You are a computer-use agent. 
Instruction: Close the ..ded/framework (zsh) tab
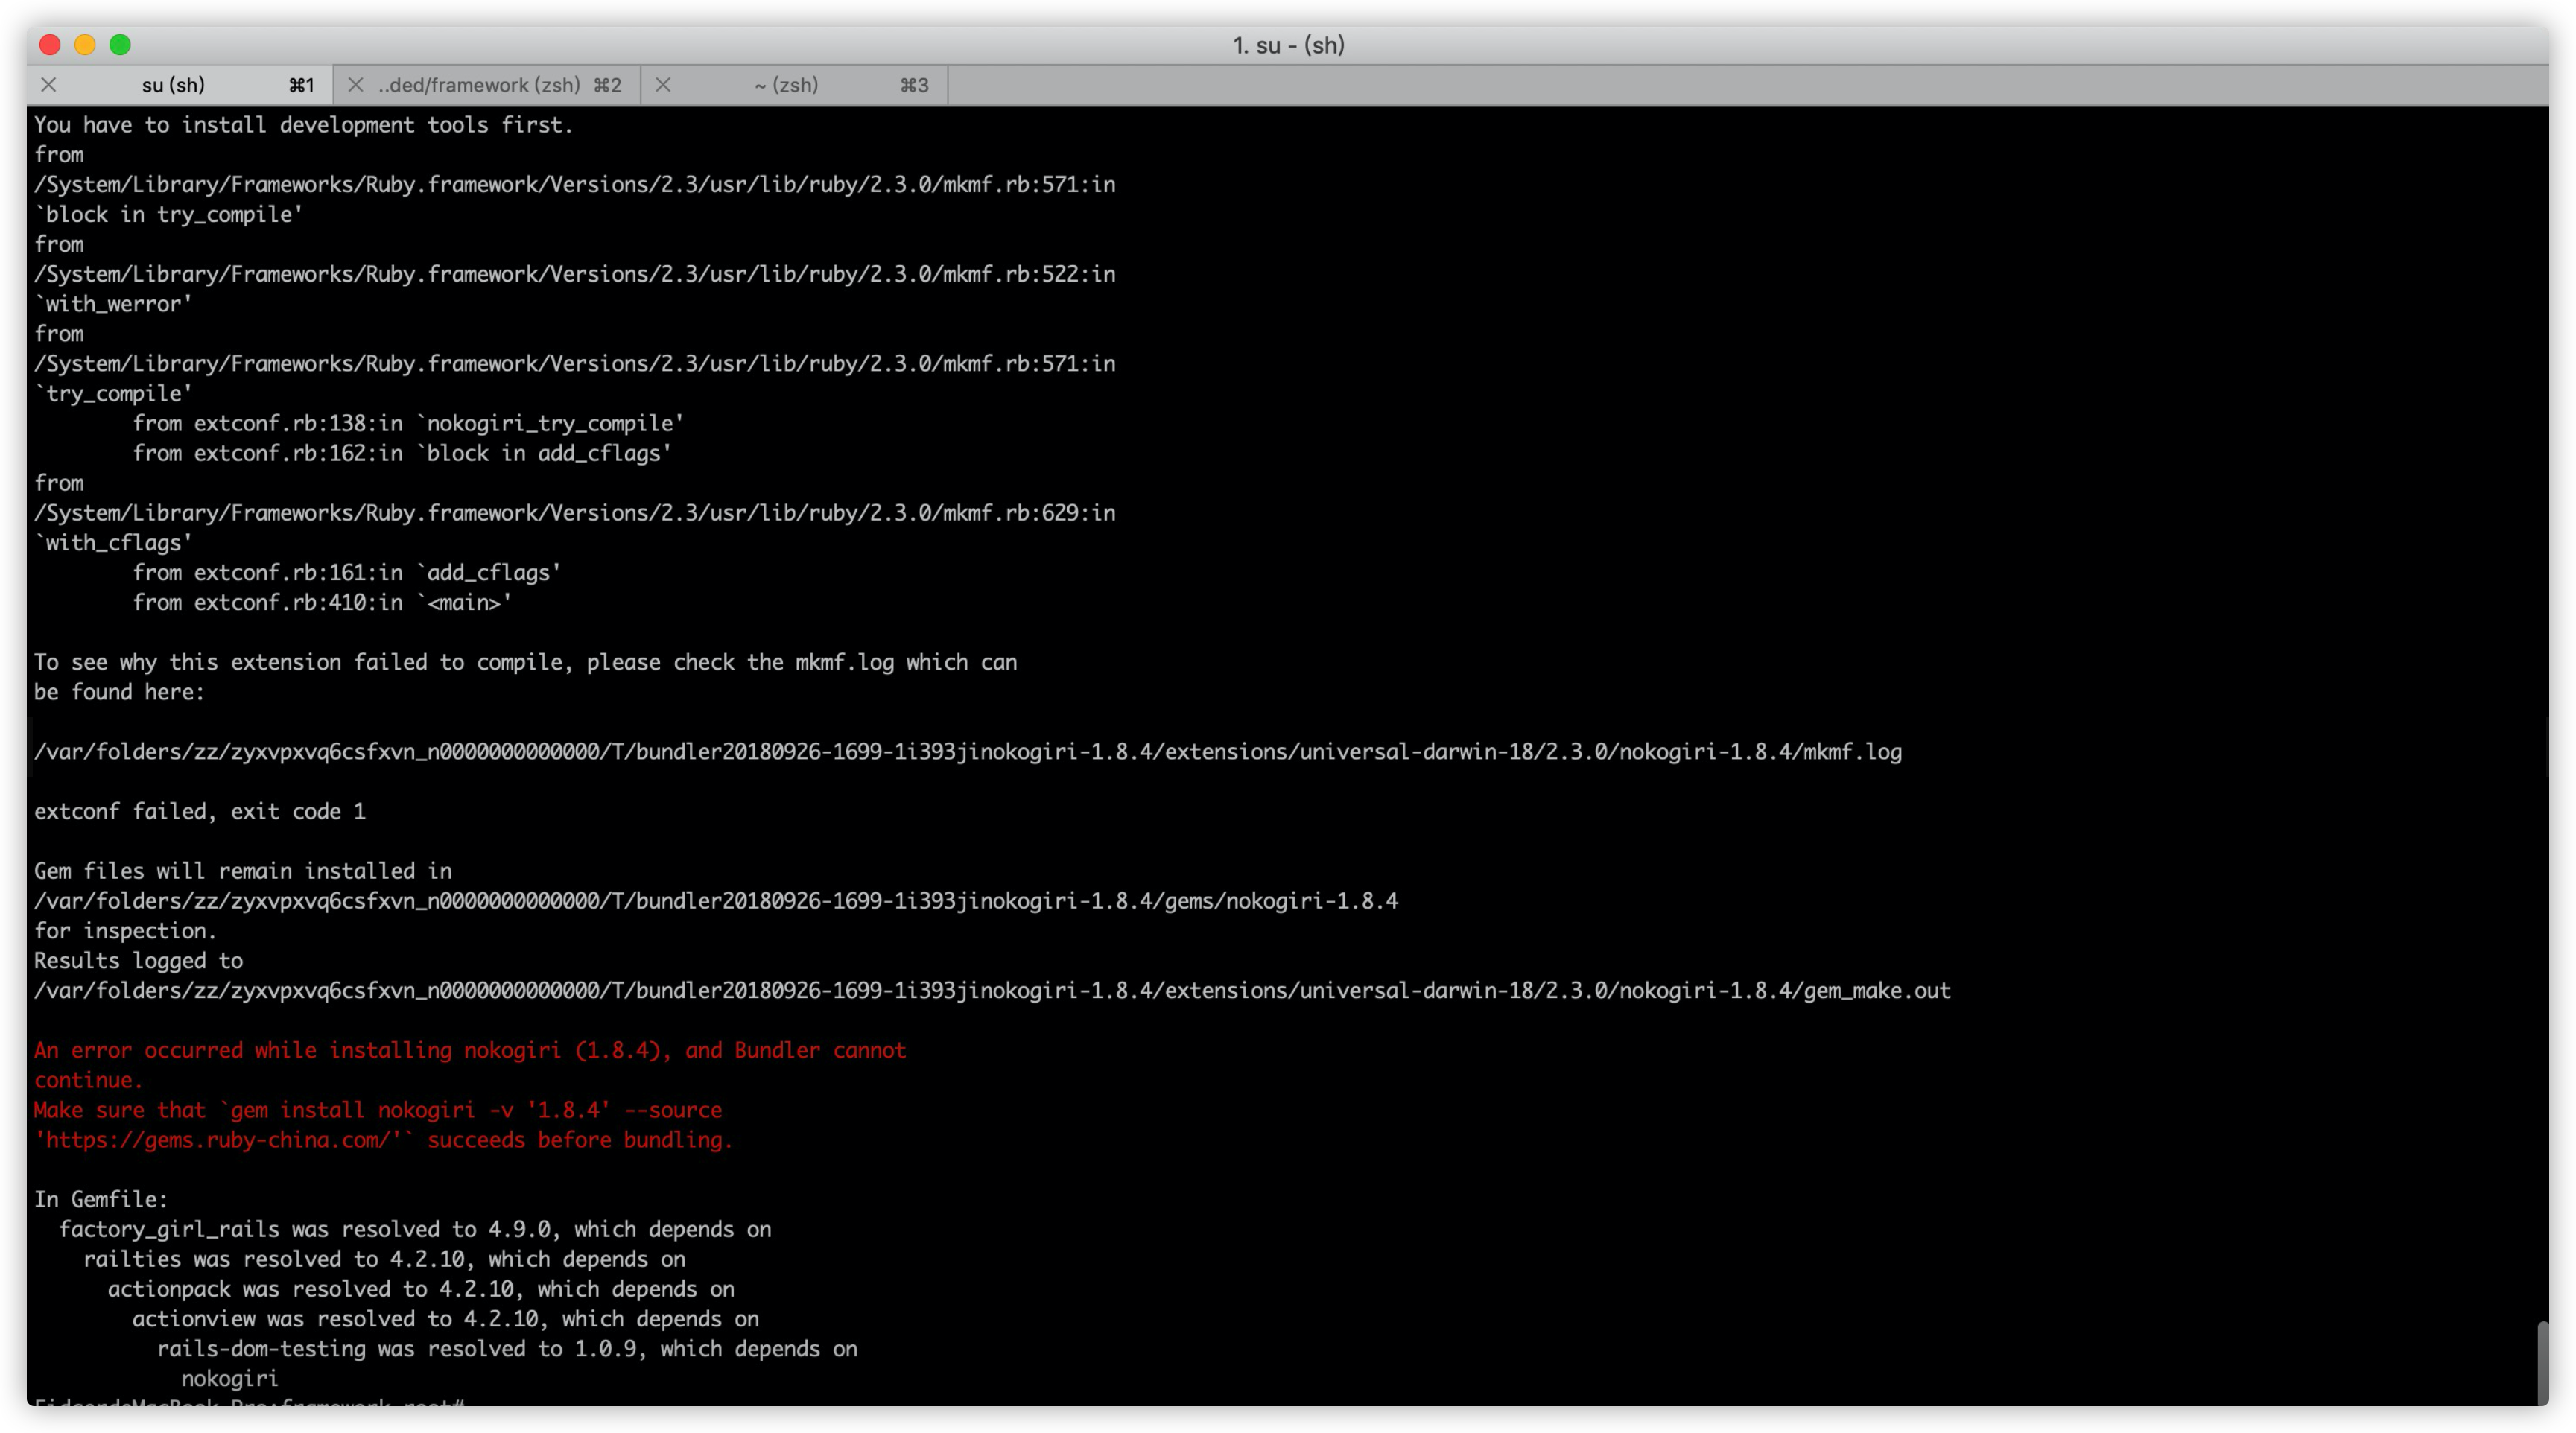point(355,85)
